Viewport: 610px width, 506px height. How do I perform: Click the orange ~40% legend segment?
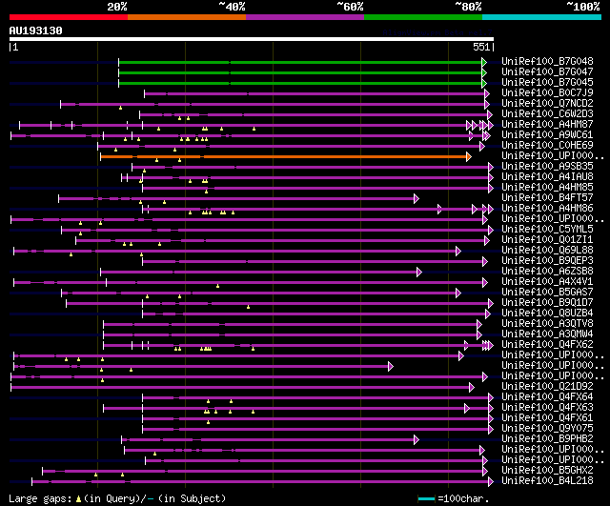tap(187, 17)
